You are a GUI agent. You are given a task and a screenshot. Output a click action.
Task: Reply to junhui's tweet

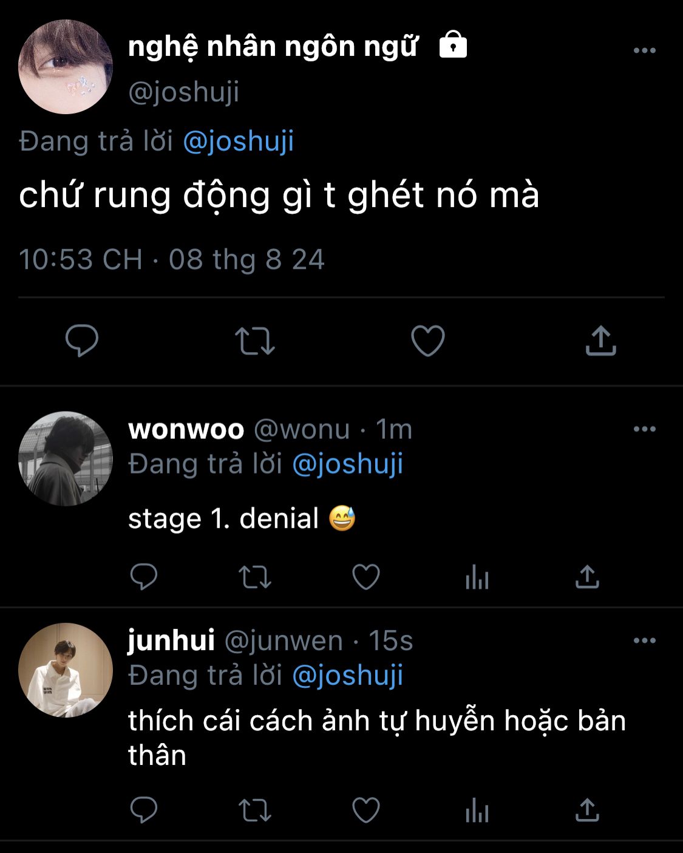(x=144, y=810)
